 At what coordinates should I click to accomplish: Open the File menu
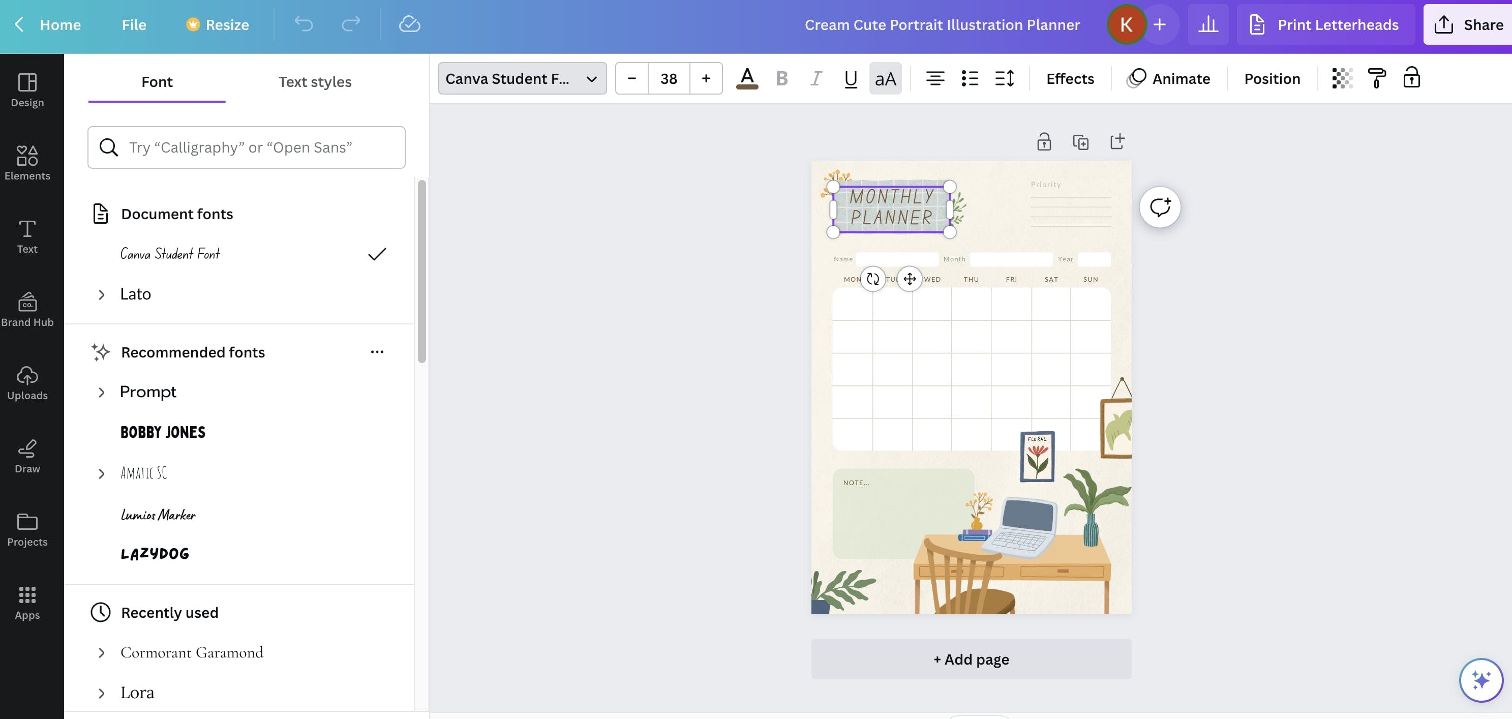[x=134, y=24]
